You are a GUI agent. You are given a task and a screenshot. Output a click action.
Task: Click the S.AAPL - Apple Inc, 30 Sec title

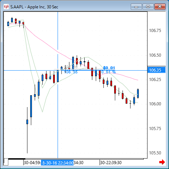(34, 7)
